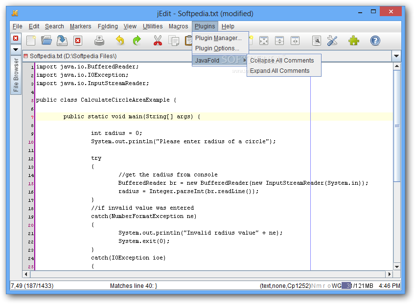This screenshot has width=415, height=304.
Task: Click line number 7 in gutter
Action: [x=32, y=117]
